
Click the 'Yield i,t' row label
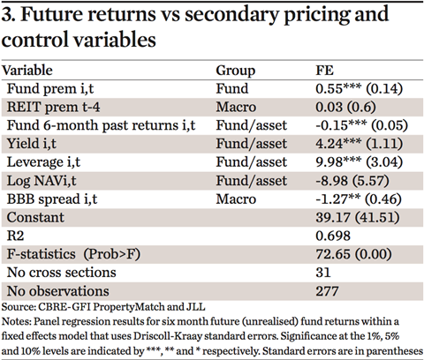click(32, 144)
